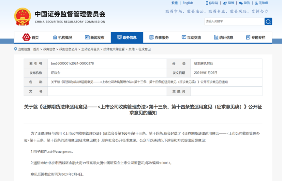The height and width of the screenshot is (181, 282).
Task: Open the 互动交流 navigation menu
Action: coord(191,38)
